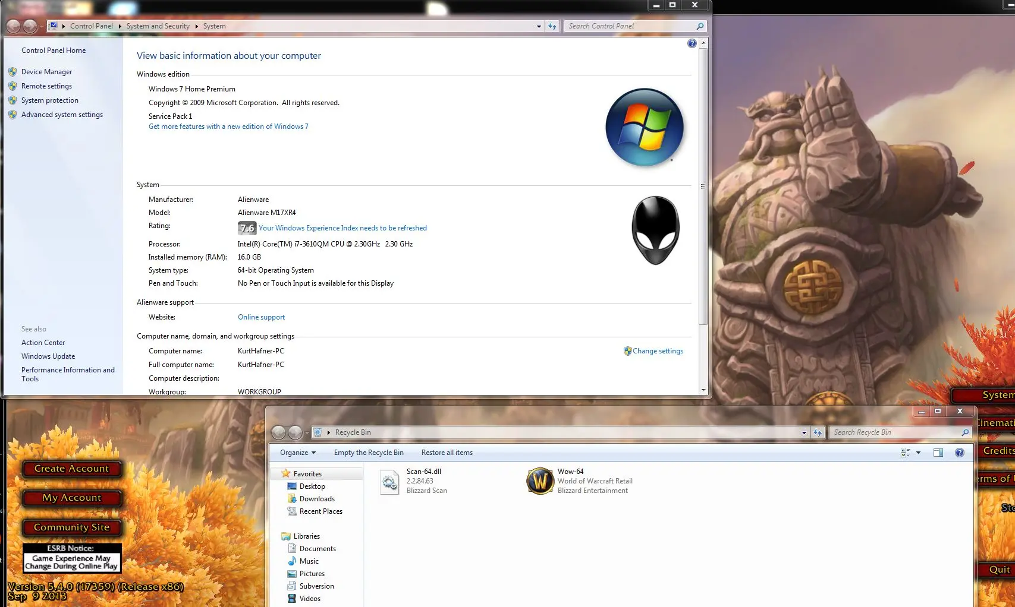Screen dimensions: 1015x607
Task: Toggle preview pane in Recycle Bin
Action: [x=938, y=453]
